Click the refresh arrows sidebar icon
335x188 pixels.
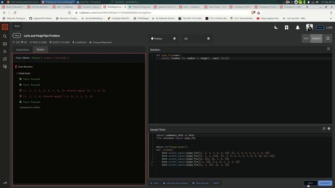(x=5, y=59)
